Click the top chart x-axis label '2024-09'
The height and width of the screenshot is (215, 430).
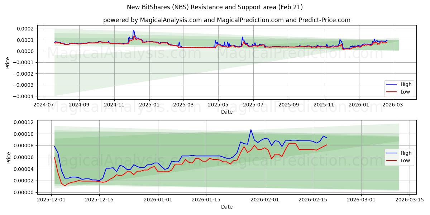point(79,105)
